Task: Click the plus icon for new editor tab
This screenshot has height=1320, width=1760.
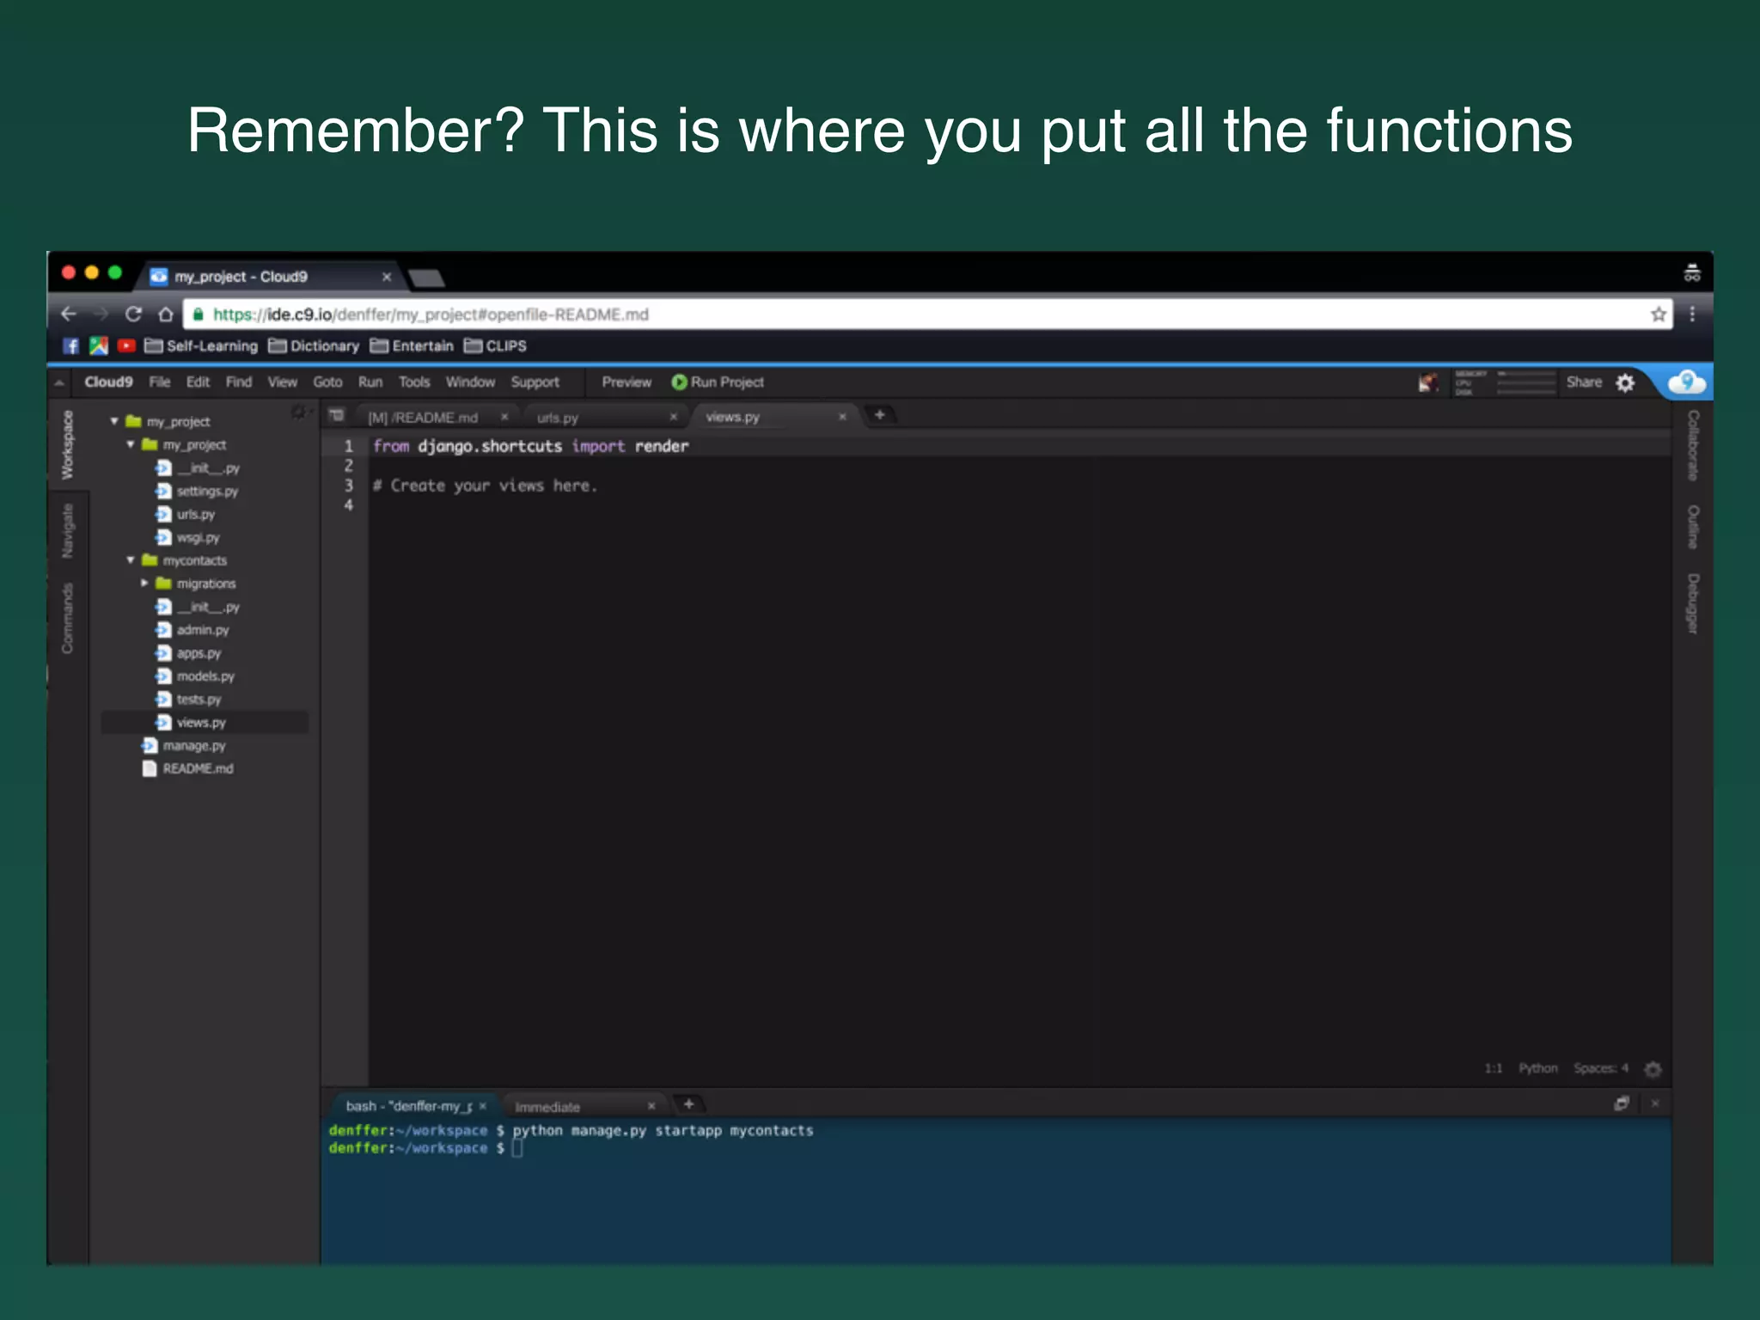Action: pos(879,415)
